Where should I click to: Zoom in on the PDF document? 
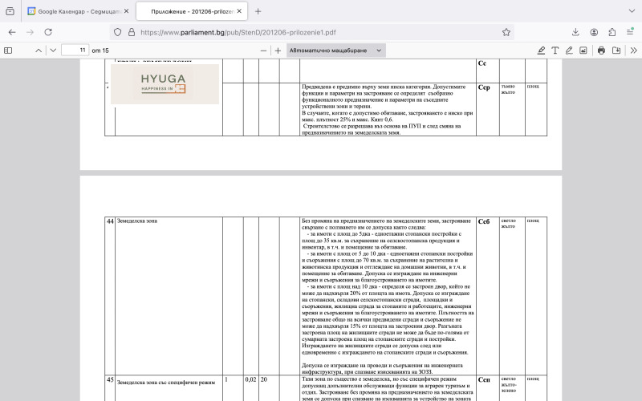point(278,51)
